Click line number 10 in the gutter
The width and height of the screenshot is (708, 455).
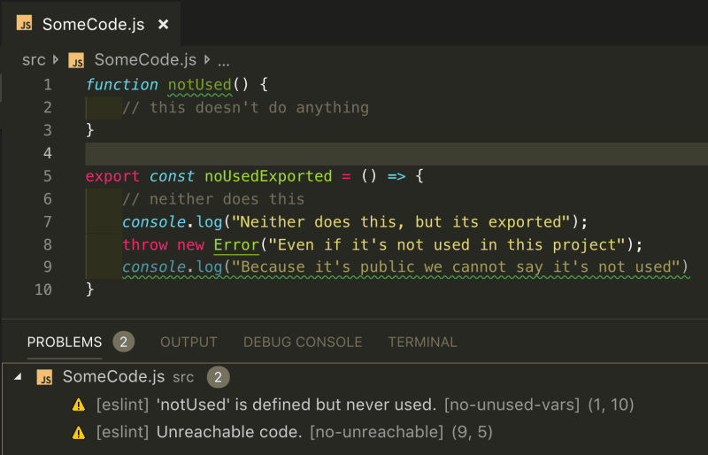click(x=43, y=289)
